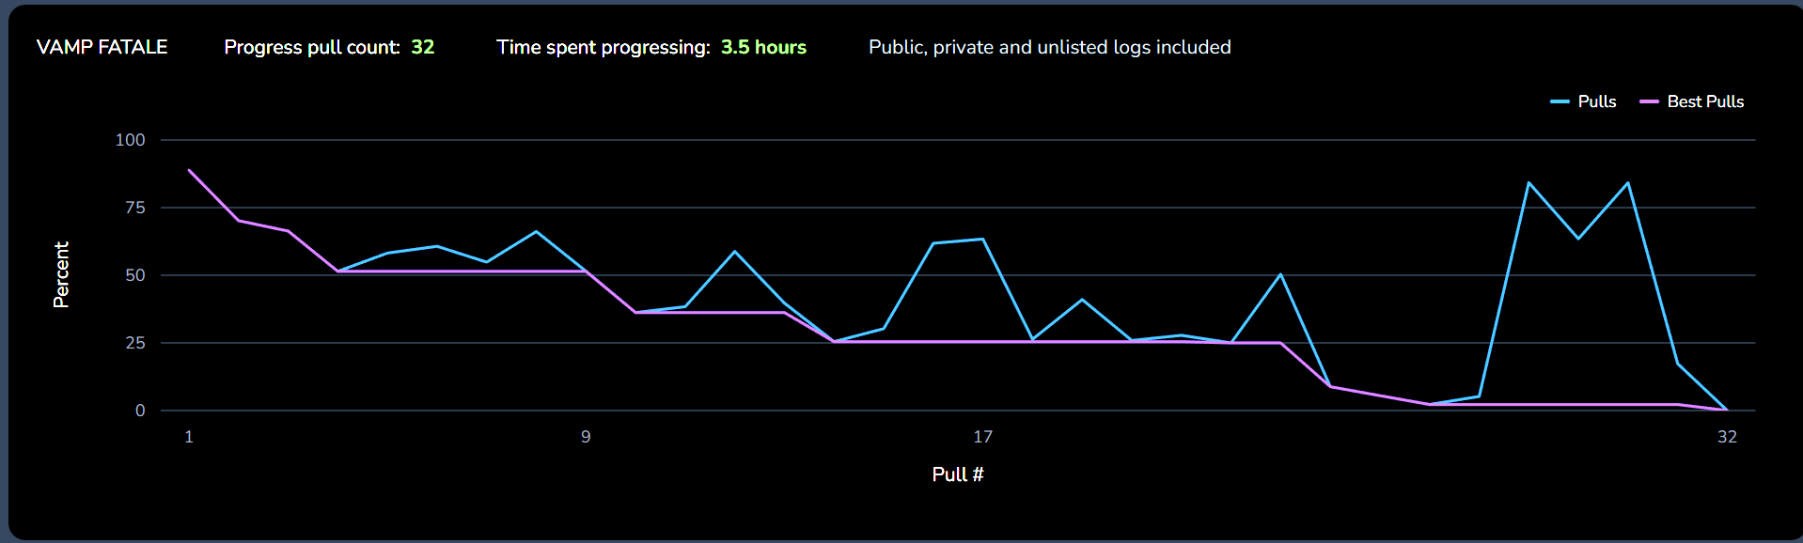Click the final pull 32 point at zero percent
This screenshot has height=543, width=1803.
[x=1727, y=411]
